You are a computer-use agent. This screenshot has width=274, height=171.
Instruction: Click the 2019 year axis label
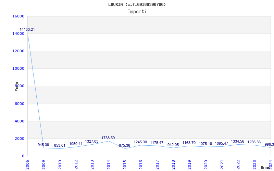(x=190, y=165)
